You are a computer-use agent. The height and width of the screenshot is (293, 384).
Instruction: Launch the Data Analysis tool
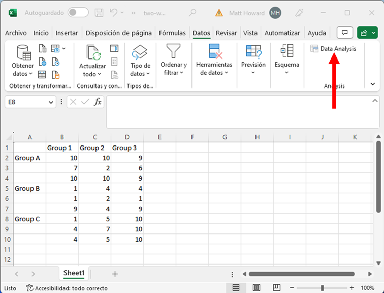(333, 49)
